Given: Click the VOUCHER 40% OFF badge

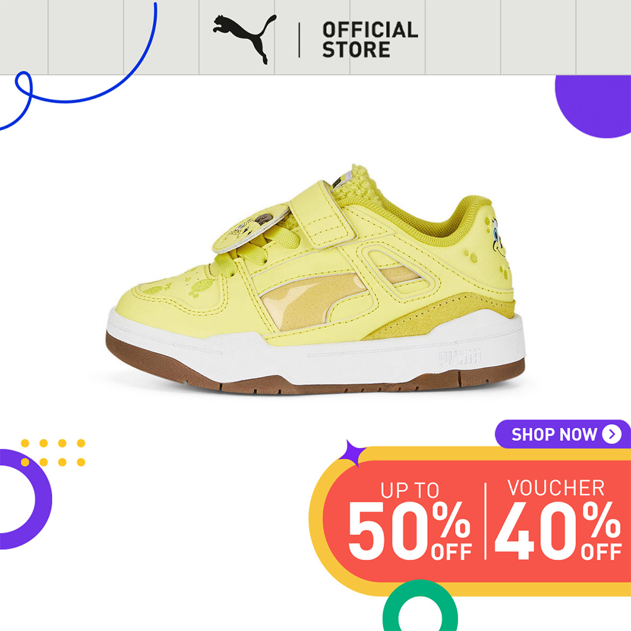Looking at the screenshot, I should coord(557,519).
